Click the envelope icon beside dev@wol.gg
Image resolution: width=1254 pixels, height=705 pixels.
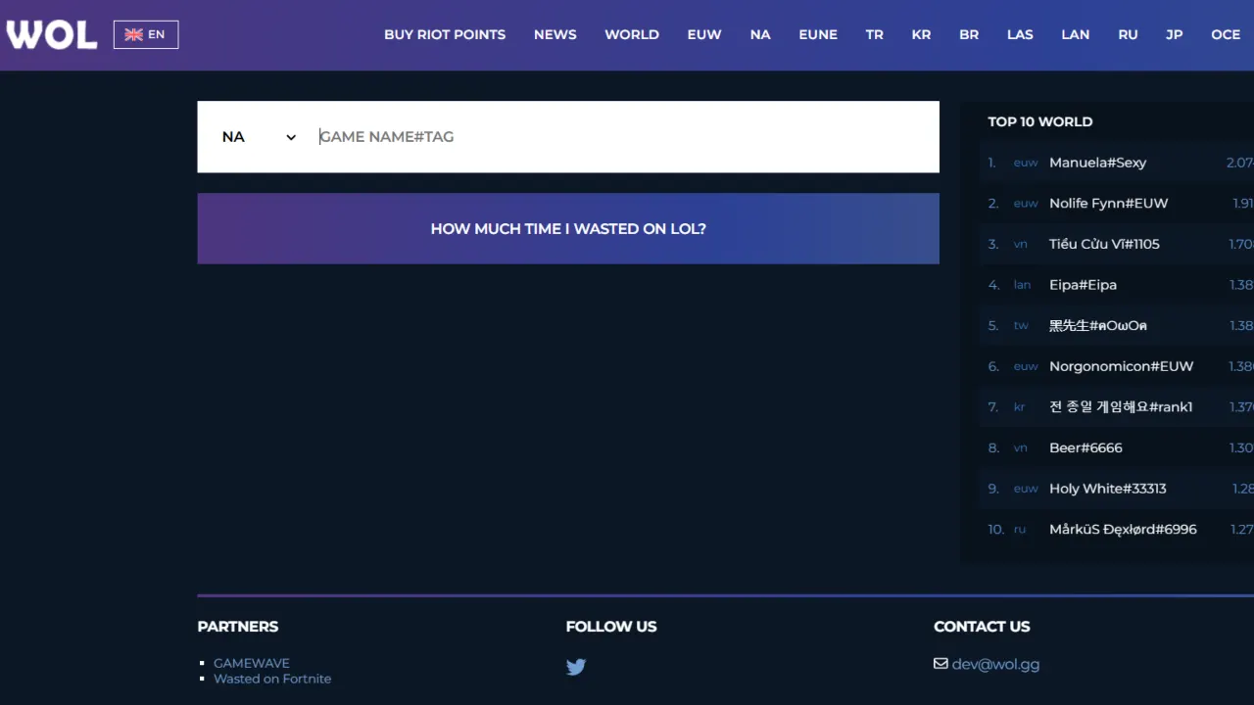(940, 663)
